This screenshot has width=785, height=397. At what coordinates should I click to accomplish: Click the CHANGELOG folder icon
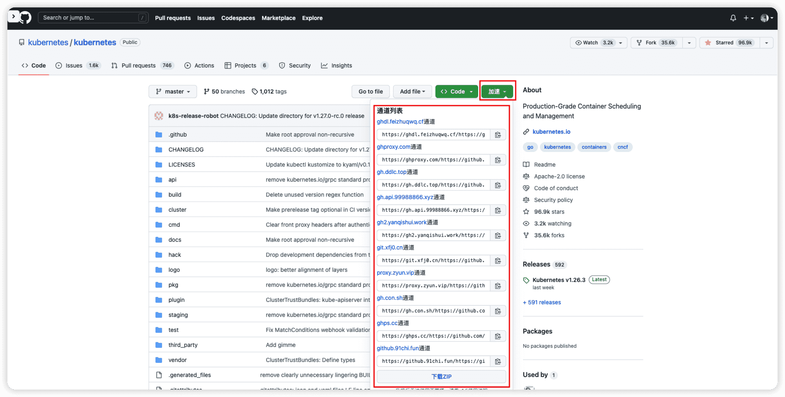pyautogui.click(x=159, y=150)
